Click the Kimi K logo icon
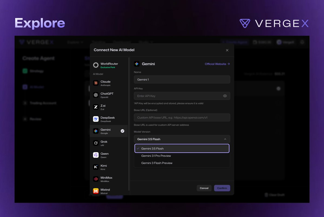Viewport: 324px width, 217px height. point(96,167)
